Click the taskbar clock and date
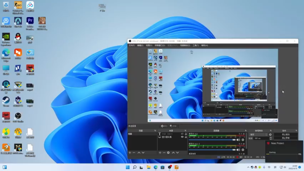The image size is (304, 171). (293, 167)
